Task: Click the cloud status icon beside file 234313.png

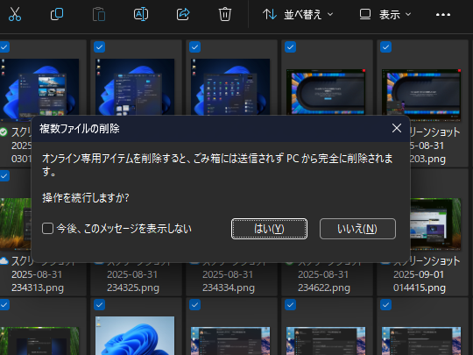Action: click(x=4, y=261)
